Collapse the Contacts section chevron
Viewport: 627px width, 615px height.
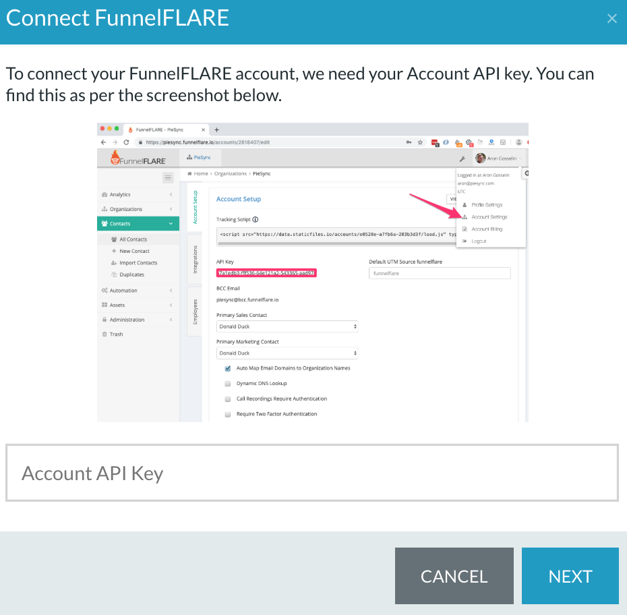click(x=171, y=223)
